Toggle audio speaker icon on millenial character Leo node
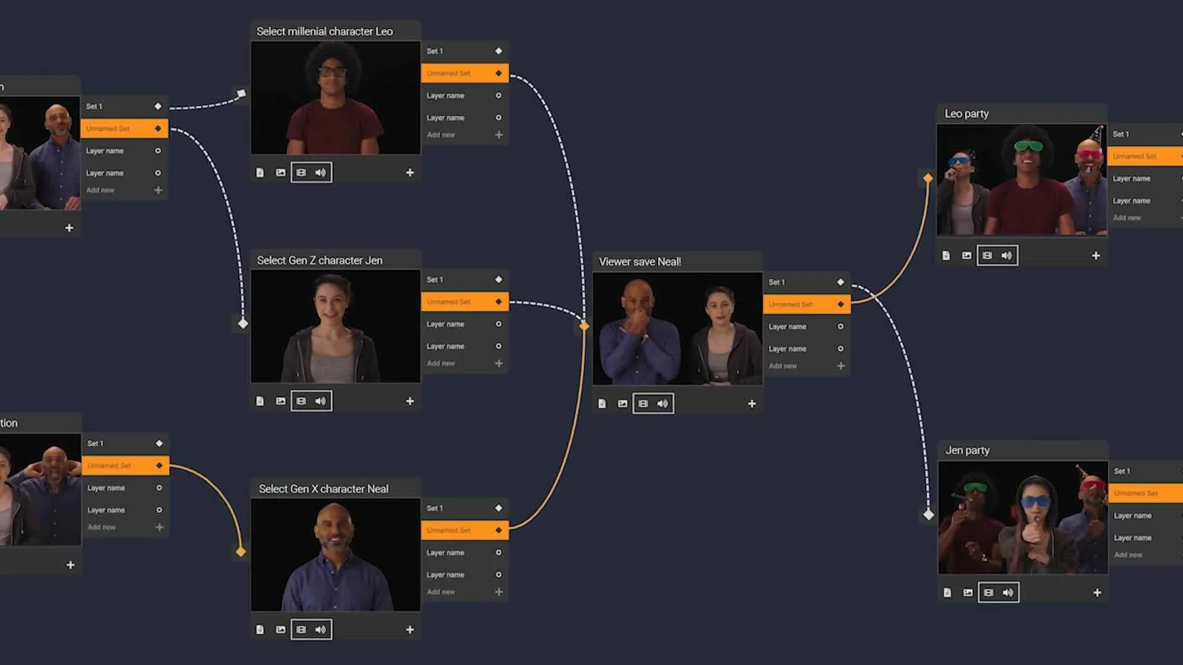 coord(320,172)
